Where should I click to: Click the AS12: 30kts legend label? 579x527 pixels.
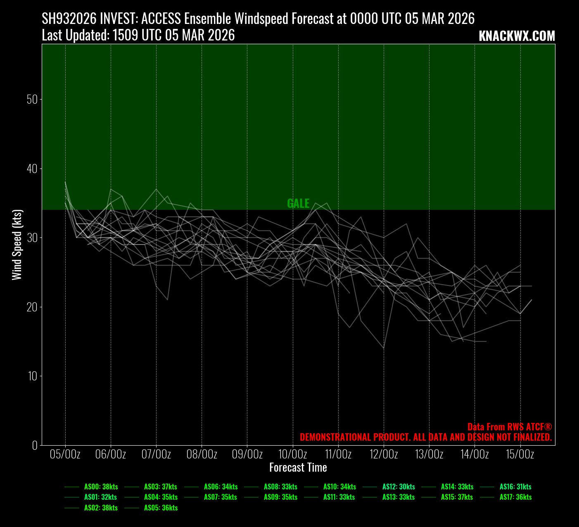399,487
